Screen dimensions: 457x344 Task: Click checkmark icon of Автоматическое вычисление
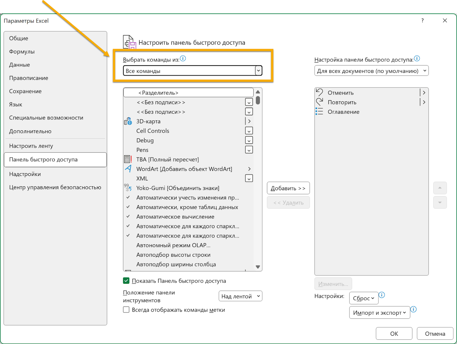128,216
